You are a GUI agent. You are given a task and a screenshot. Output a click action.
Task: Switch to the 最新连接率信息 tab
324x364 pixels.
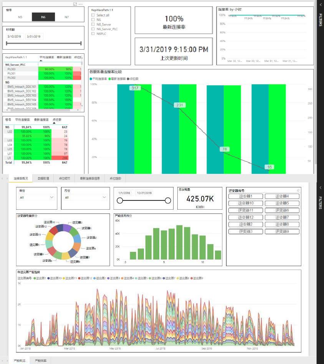coord(90,178)
